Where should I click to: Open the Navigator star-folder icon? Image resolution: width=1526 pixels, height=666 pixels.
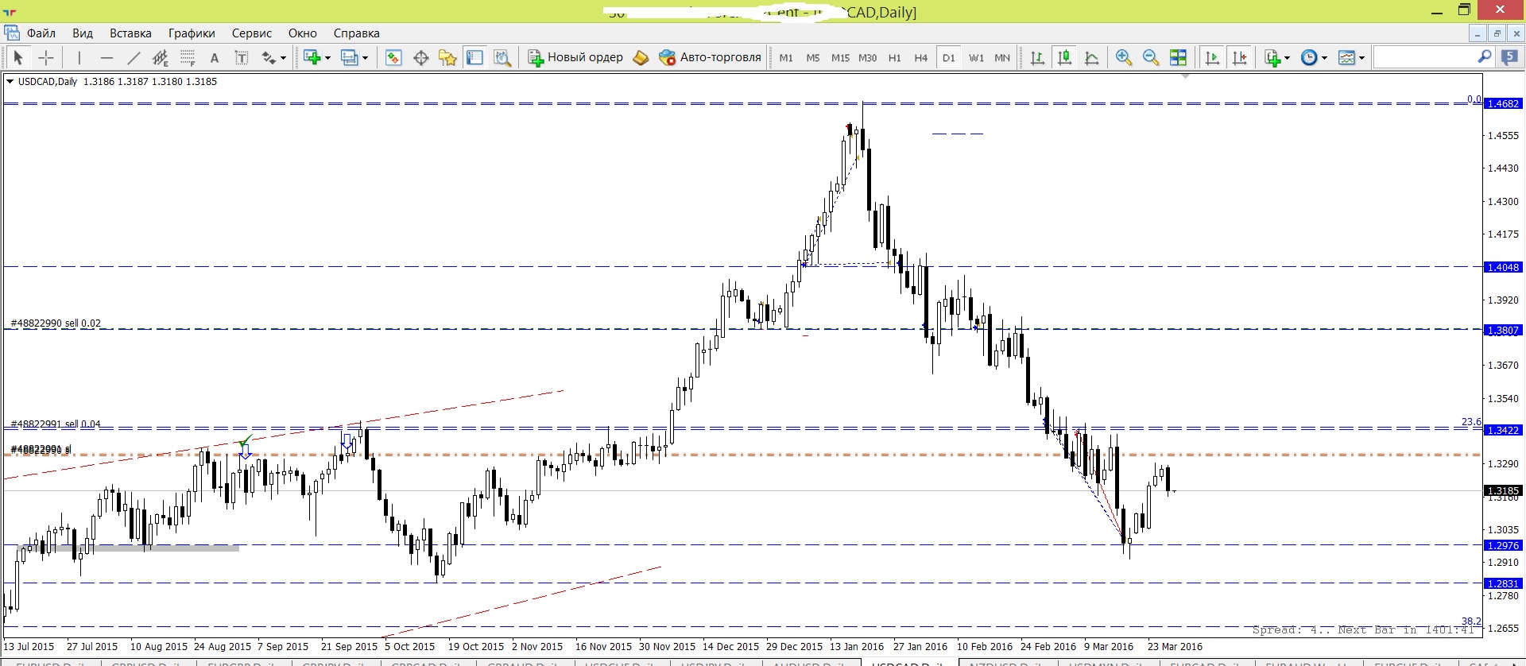[448, 57]
